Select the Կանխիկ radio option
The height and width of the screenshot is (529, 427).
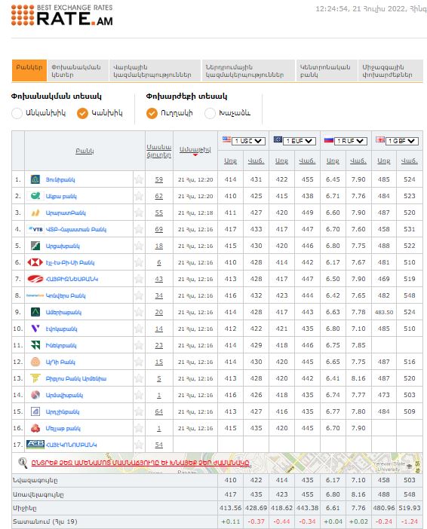click(x=82, y=113)
